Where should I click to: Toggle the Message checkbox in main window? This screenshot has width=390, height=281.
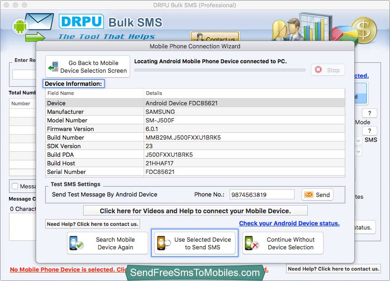(x=15, y=186)
